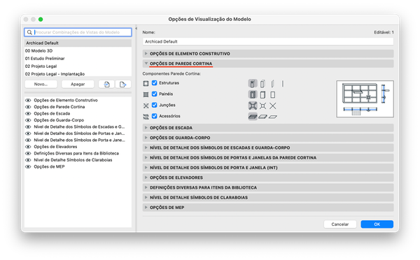Expand Portas e Janelas da Parede Cortina section
Screen dimensions: 420x260
(146, 157)
